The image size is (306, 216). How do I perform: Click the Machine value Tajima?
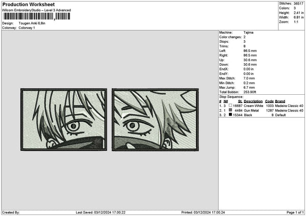tap(248, 33)
